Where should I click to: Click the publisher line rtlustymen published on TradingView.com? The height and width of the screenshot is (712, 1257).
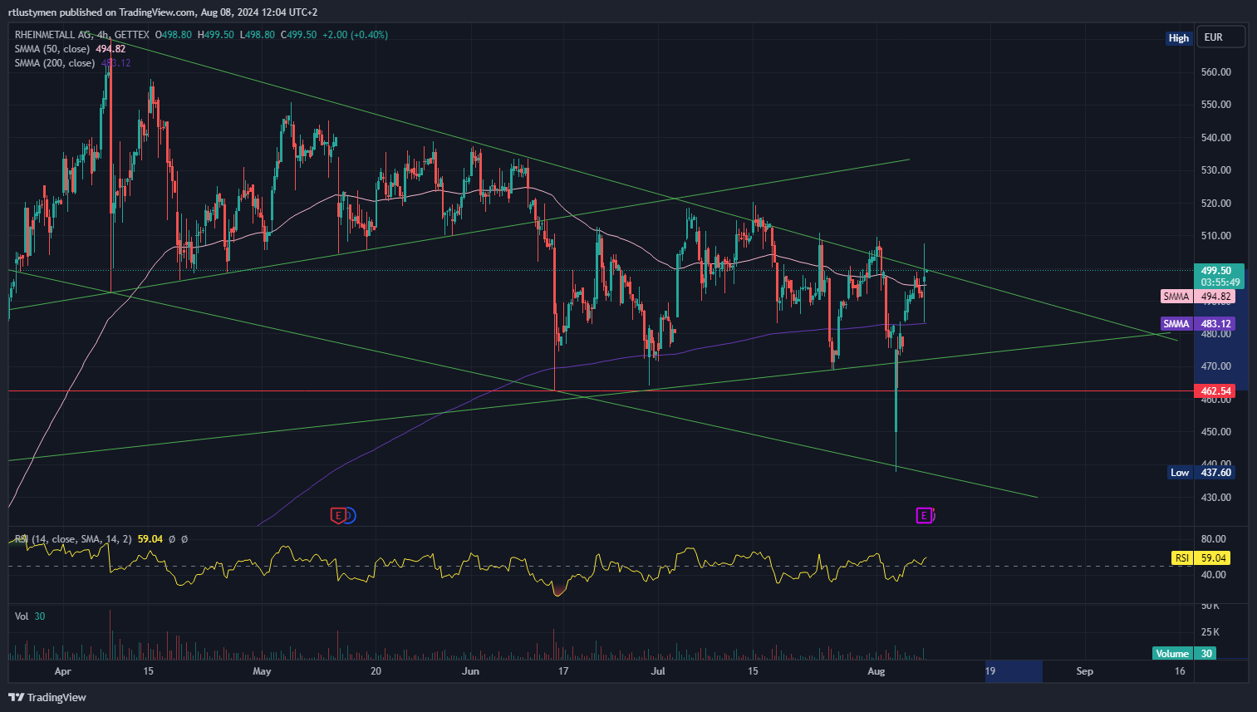click(163, 12)
